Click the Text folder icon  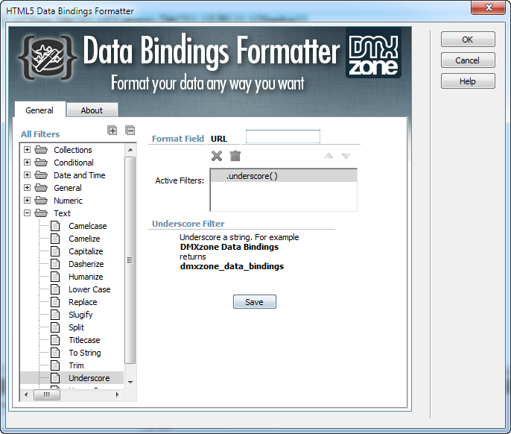tap(41, 213)
